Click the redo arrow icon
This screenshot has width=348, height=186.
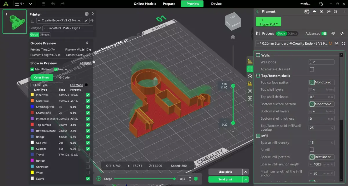(62, 4)
